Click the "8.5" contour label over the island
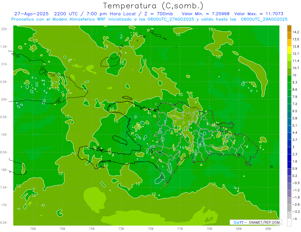The height and width of the screenshot is (232, 301). point(202,145)
